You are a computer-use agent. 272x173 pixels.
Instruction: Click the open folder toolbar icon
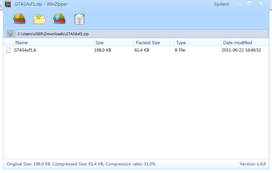click(x=39, y=19)
